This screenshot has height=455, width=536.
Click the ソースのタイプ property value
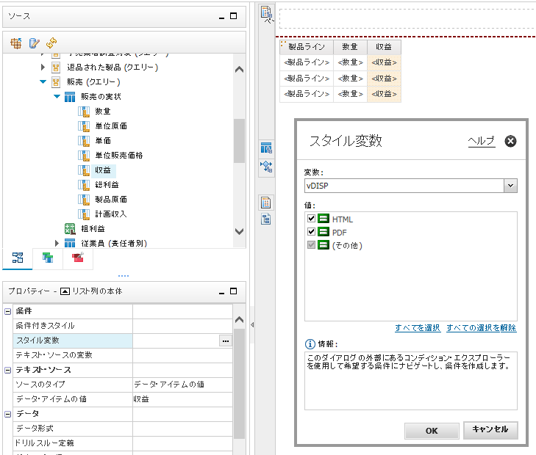[x=182, y=385]
